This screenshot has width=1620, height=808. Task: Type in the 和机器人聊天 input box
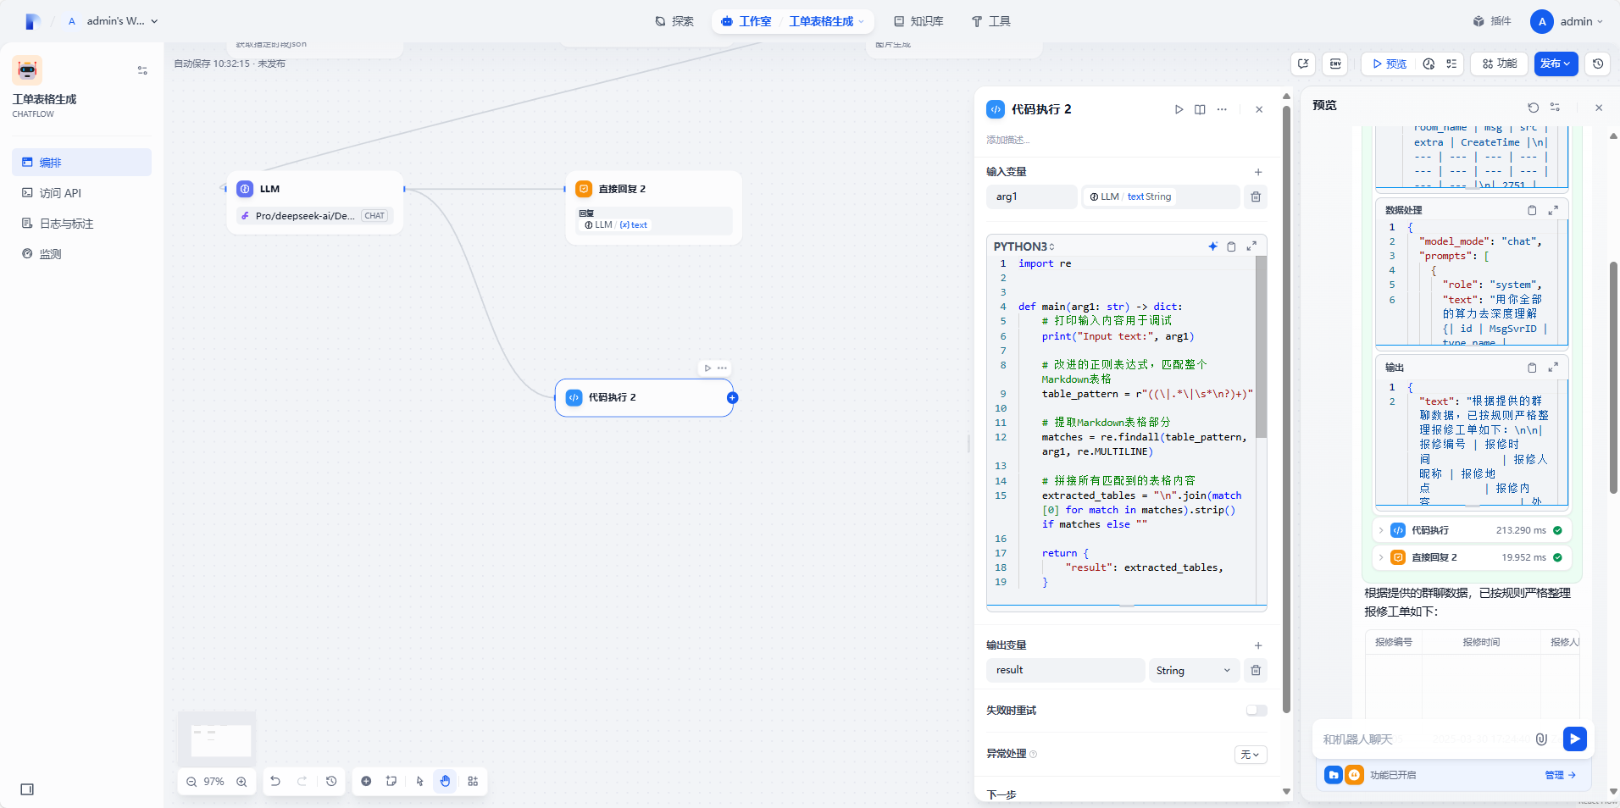1423,739
